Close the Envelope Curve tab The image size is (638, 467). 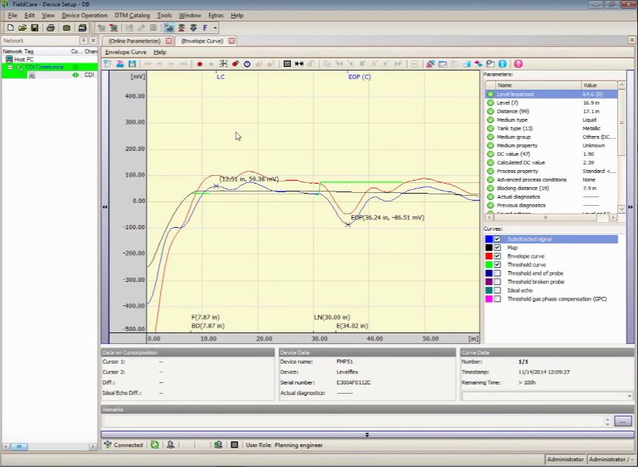(x=232, y=41)
